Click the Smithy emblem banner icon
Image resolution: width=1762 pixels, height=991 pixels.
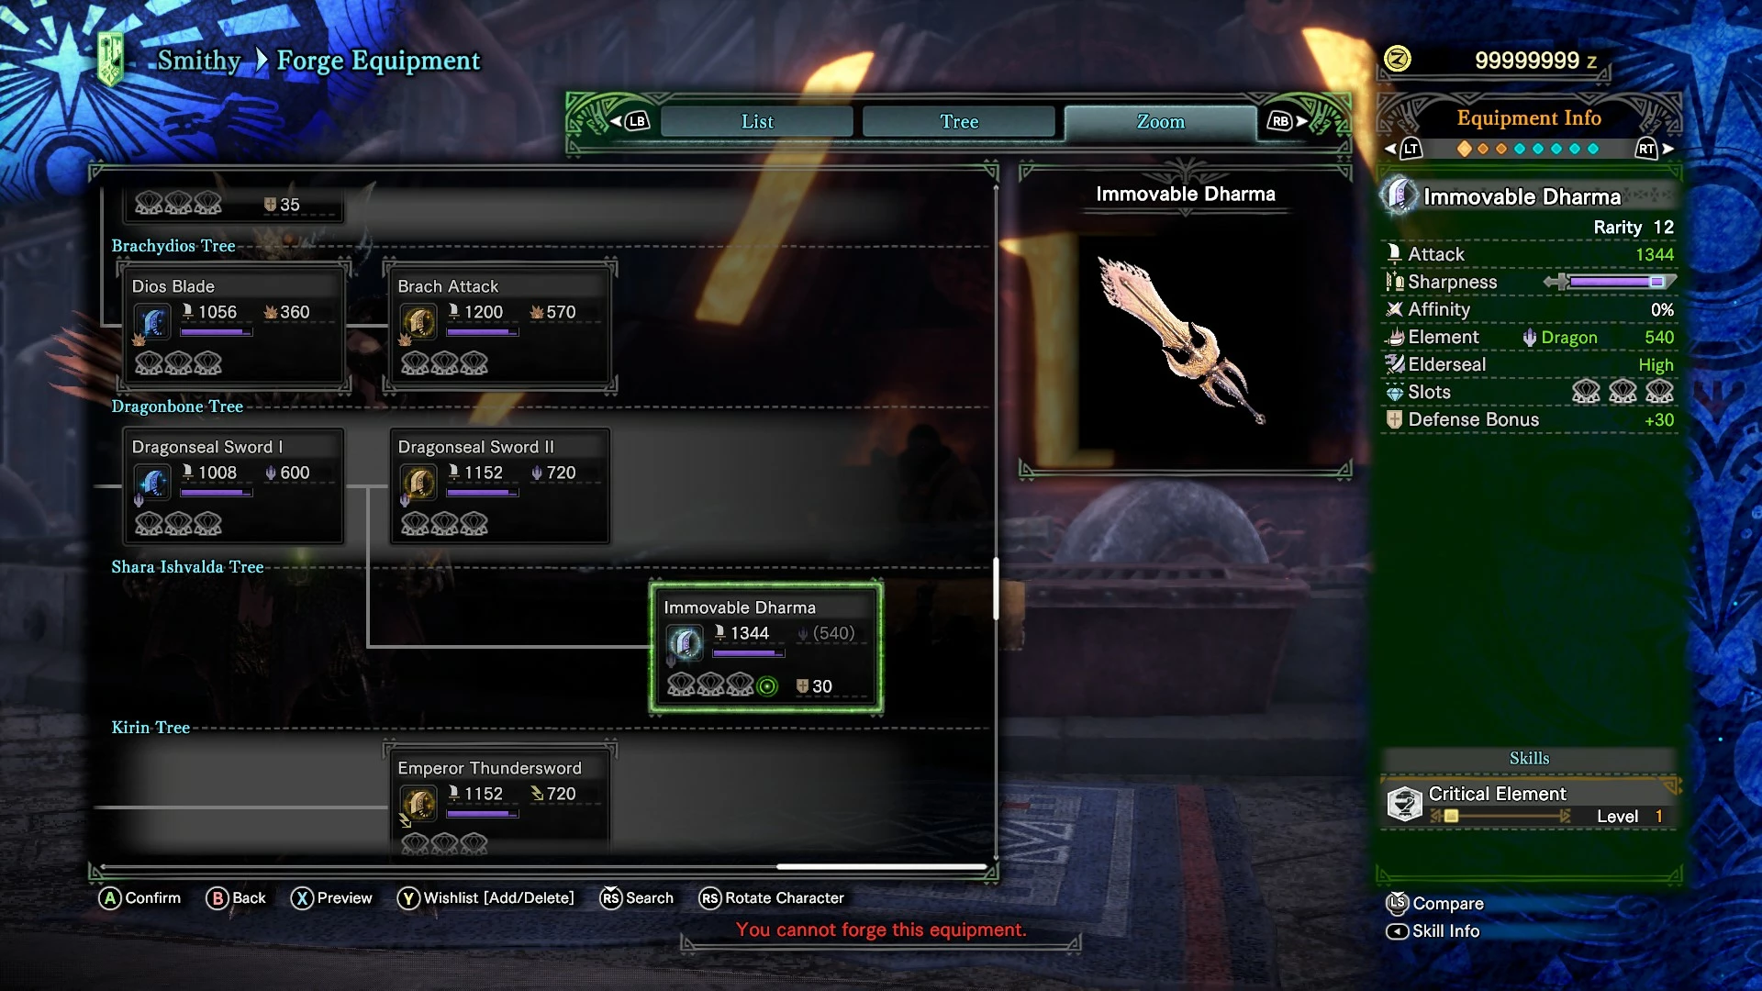click(111, 60)
